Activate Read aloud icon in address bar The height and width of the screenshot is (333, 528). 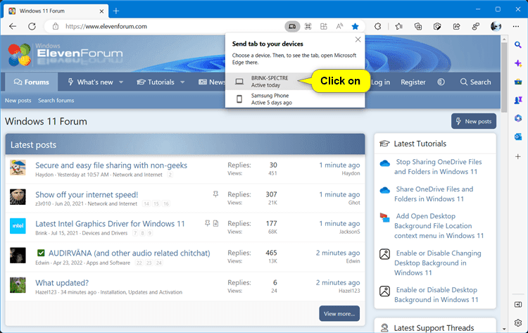339,26
